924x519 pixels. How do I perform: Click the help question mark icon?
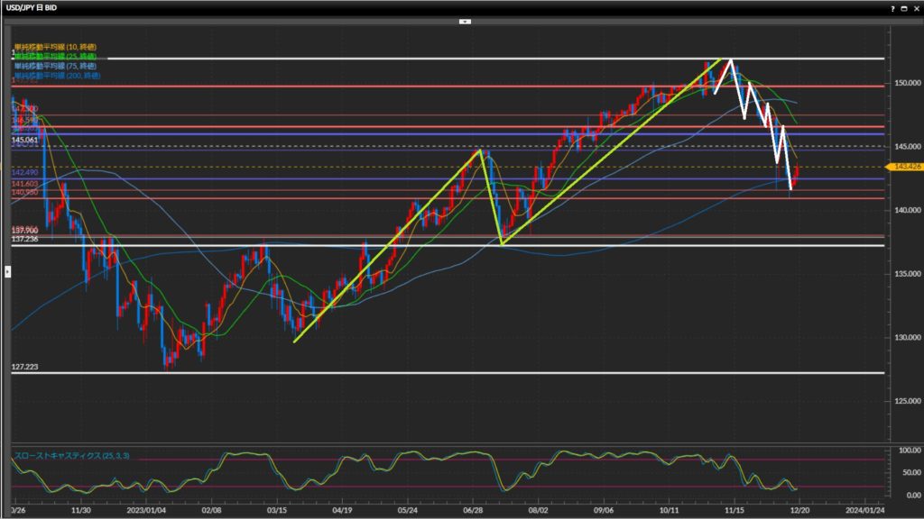(x=892, y=7)
